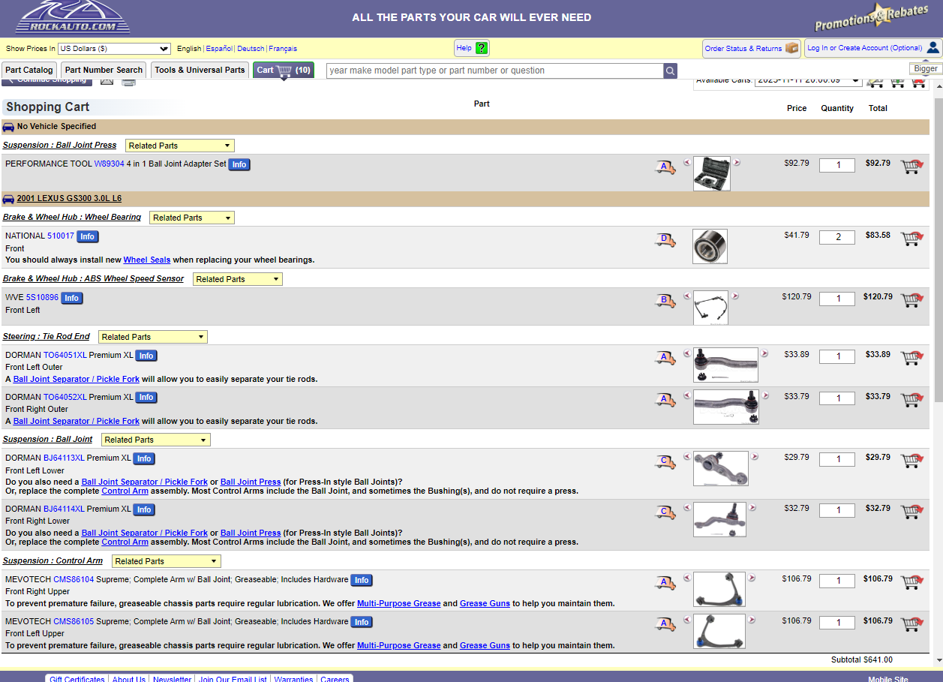Click the Bigger button
Image resolution: width=943 pixels, height=682 pixels.
pos(926,68)
